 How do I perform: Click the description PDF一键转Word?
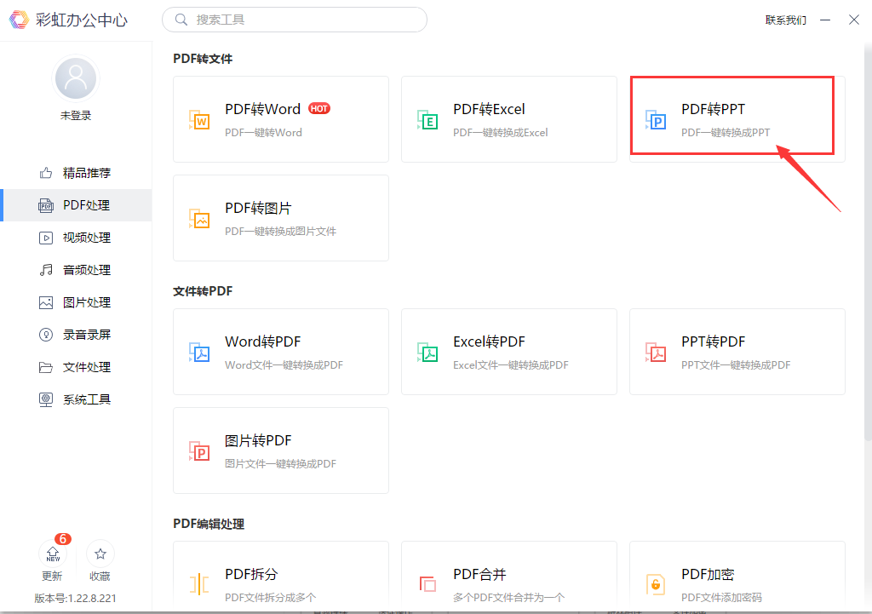263,132
